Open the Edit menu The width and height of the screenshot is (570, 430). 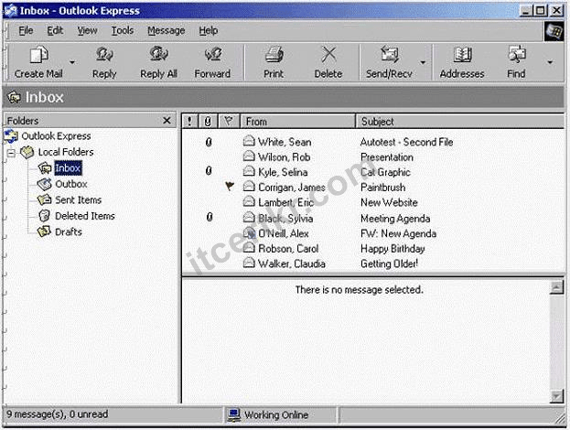click(x=55, y=30)
